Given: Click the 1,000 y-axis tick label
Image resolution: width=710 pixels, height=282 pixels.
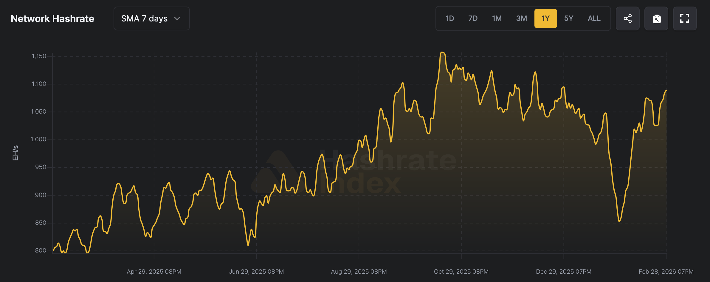Looking at the screenshot, I should pyautogui.click(x=38, y=139).
